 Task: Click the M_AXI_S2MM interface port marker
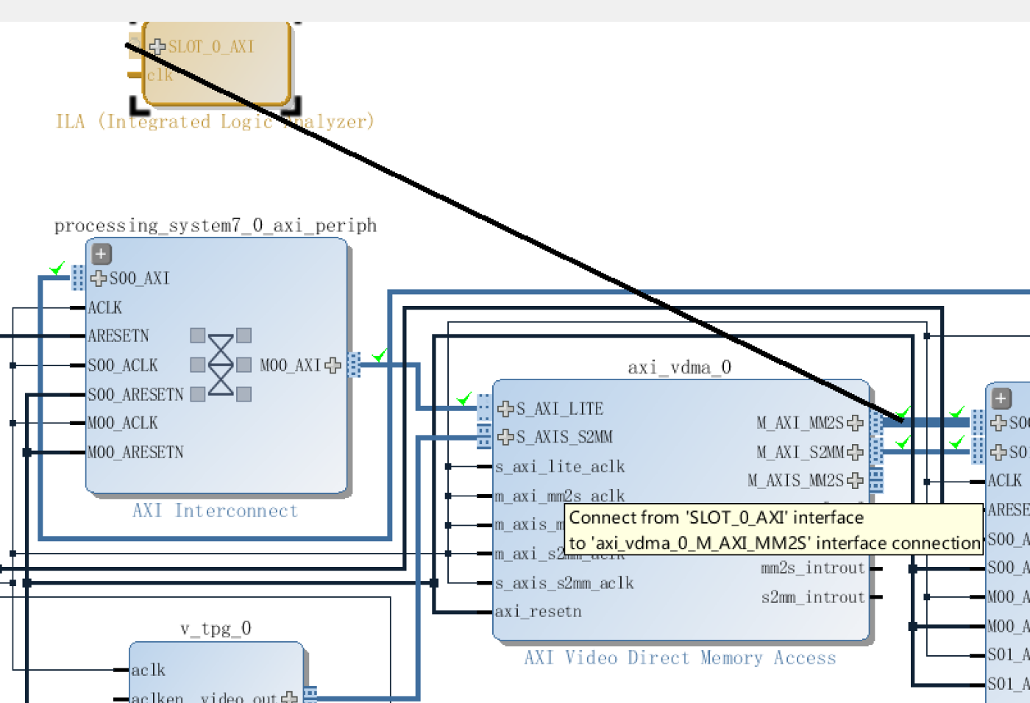876,452
